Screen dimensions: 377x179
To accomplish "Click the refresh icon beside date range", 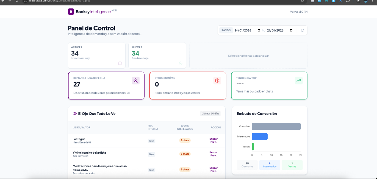I will point(302,30).
